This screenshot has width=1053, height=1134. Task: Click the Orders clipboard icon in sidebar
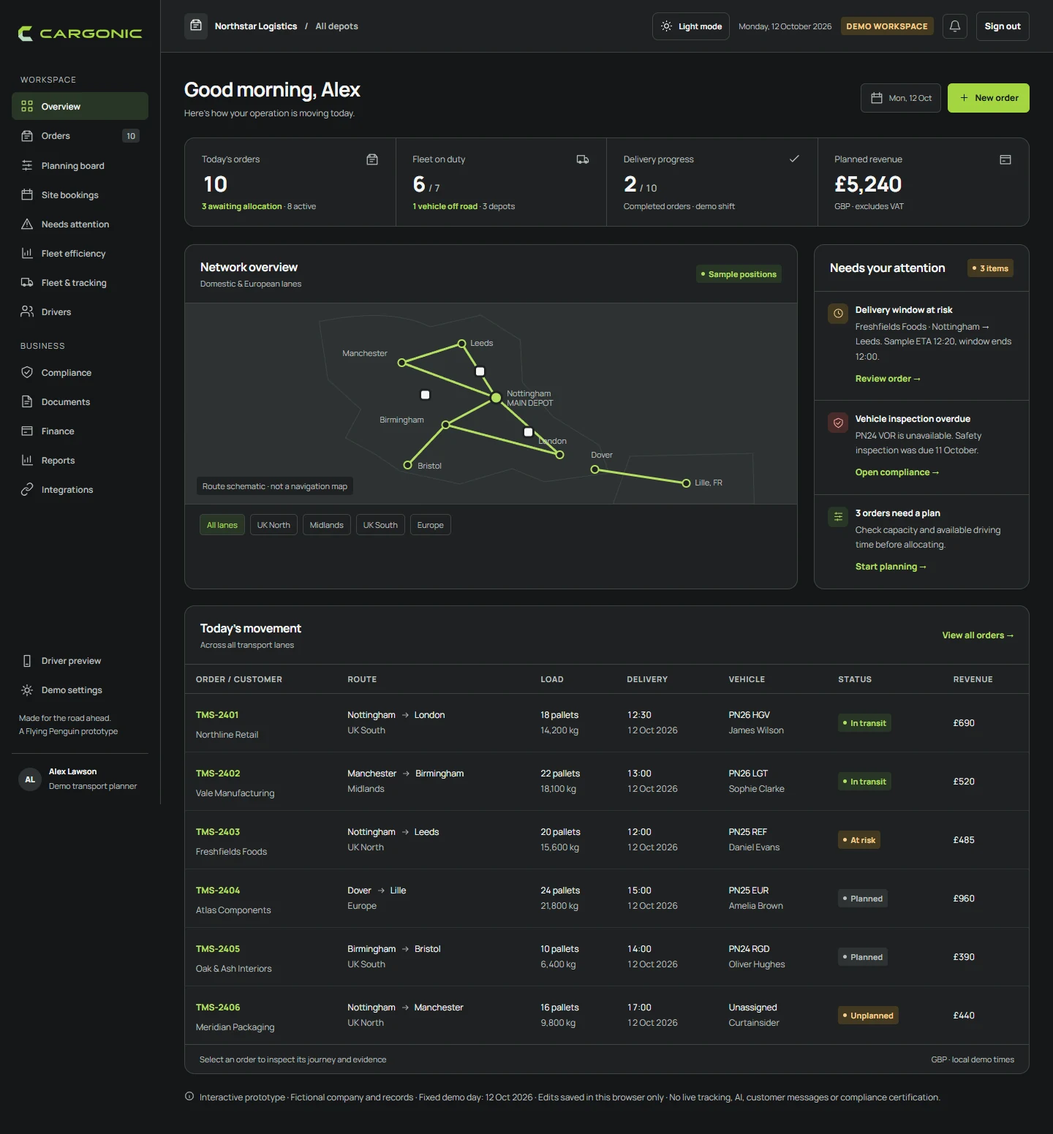point(27,136)
